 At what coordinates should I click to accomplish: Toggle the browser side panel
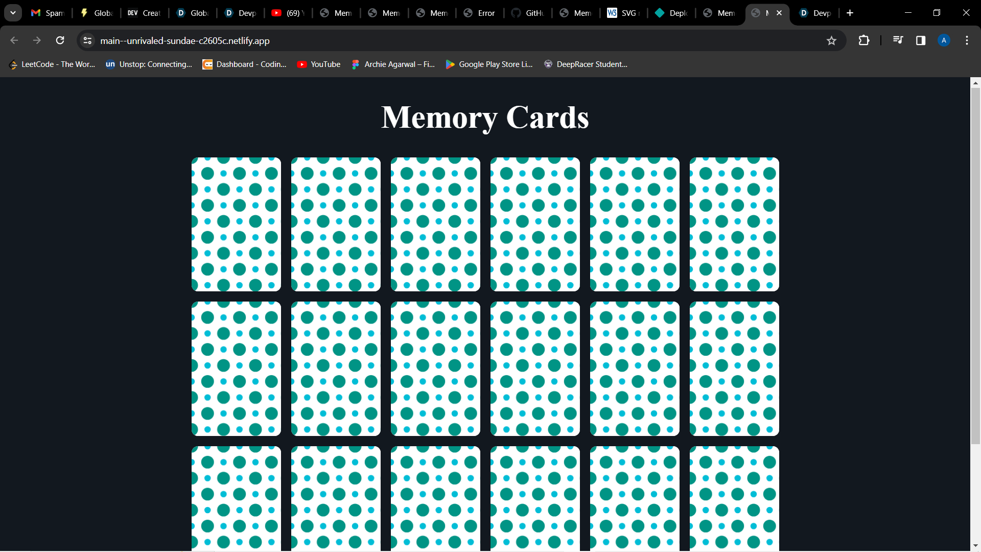pos(921,40)
